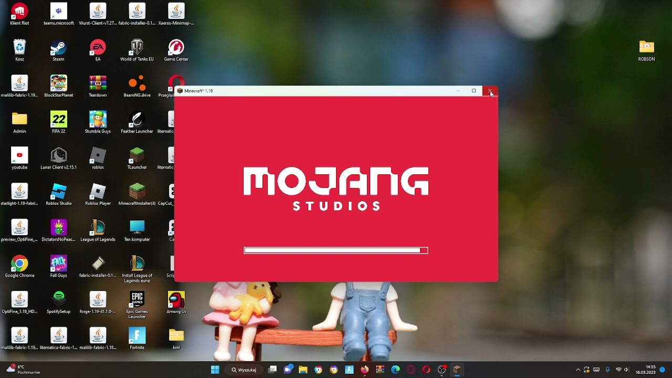Open MinecraftInstaller(4) desktop icon
The height and width of the screenshot is (378, 672).
click(137, 194)
